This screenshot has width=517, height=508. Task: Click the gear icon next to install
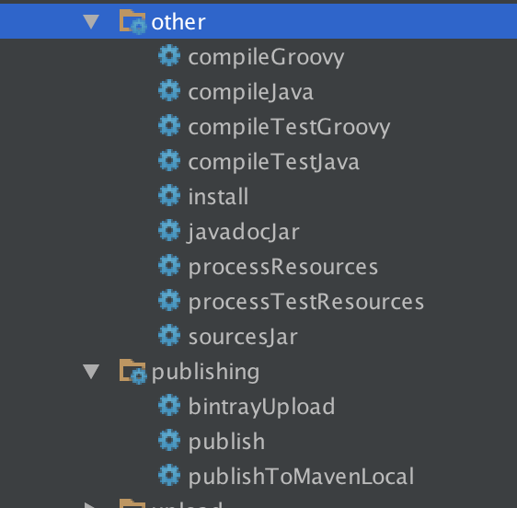(x=169, y=195)
